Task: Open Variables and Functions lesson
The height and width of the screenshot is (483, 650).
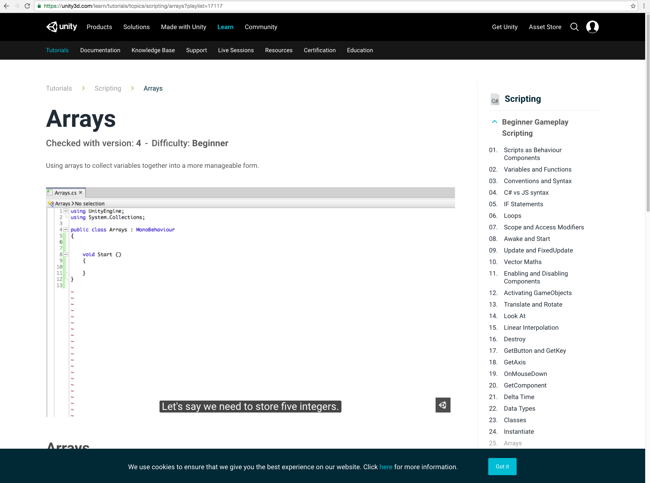Action: pos(538,169)
